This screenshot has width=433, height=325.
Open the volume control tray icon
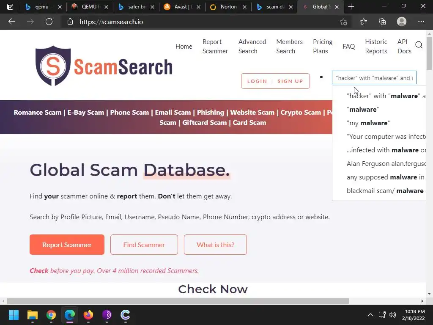click(392, 315)
